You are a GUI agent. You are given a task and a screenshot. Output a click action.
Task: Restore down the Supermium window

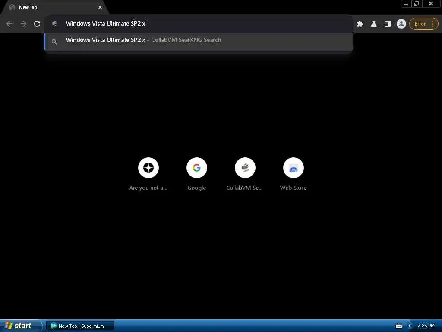point(417,4)
